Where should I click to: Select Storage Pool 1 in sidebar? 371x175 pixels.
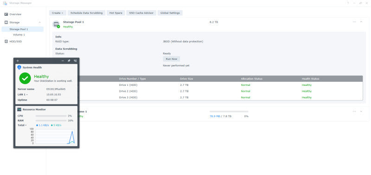[x=22, y=29]
